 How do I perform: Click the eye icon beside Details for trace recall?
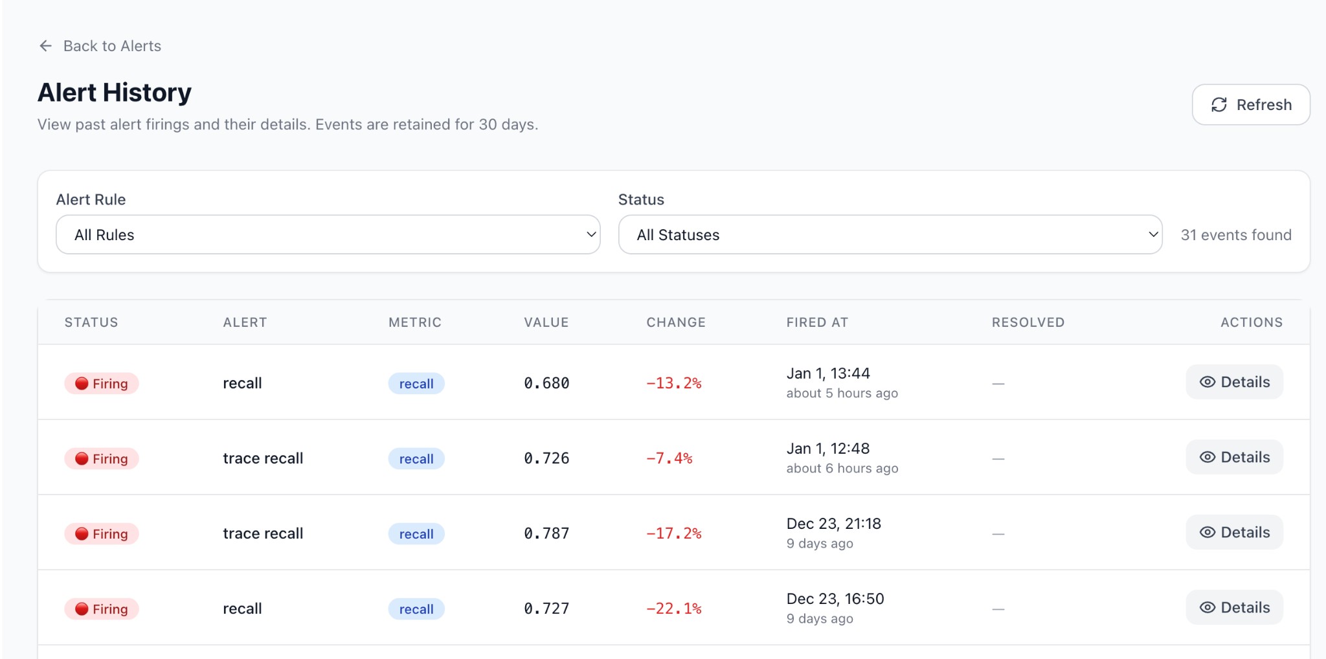point(1207,457)
